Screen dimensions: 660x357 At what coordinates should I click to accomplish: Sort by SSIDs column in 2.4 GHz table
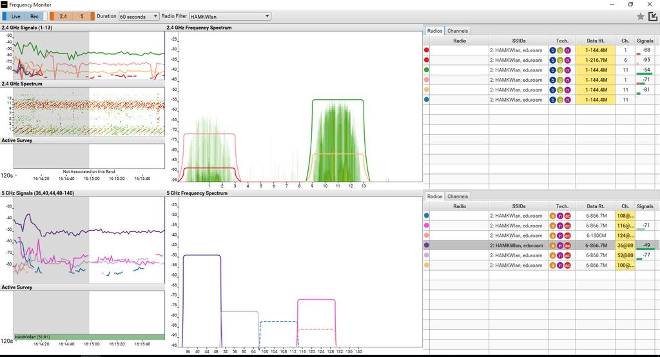519,41
